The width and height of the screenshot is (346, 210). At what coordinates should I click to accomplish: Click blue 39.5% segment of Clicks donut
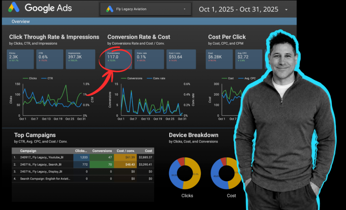point(174,175)
